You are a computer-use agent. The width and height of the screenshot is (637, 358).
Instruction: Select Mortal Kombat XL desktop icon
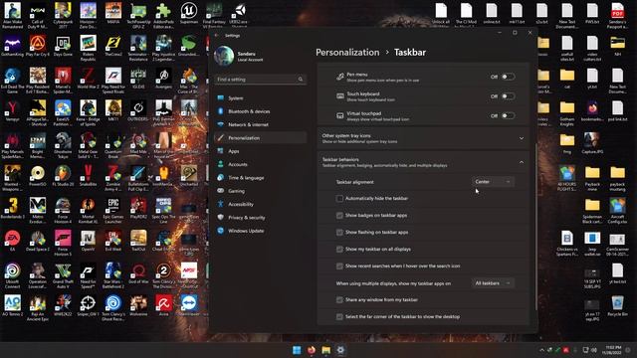[89, 210]
